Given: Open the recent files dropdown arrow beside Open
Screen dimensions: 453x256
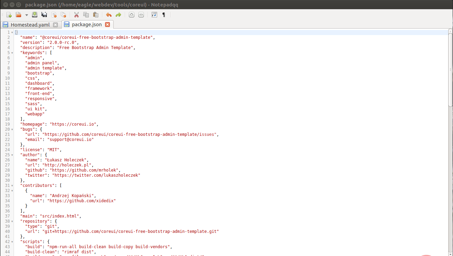Looking at the screenshot, I should click(27, 15).
